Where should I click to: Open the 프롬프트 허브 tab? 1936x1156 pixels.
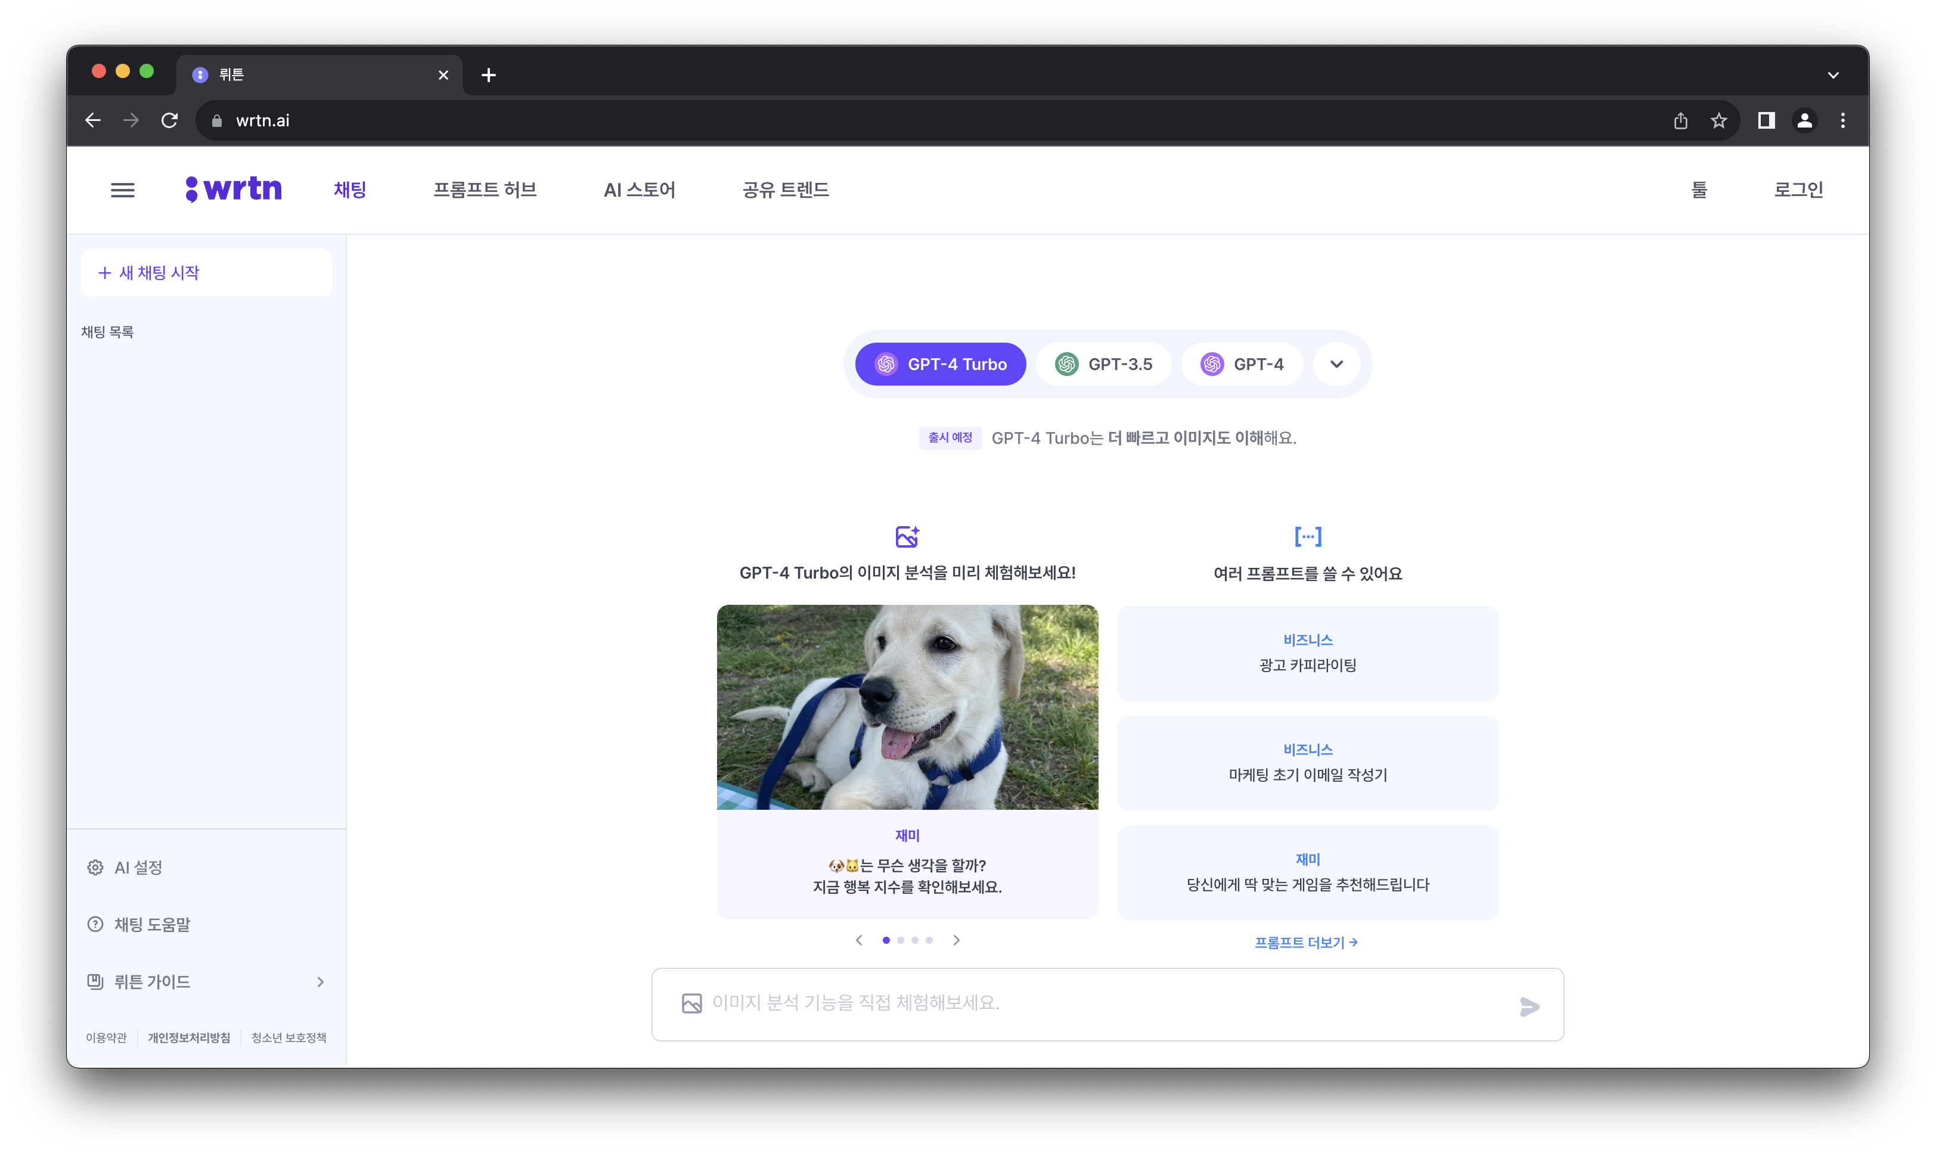(485, 190)
